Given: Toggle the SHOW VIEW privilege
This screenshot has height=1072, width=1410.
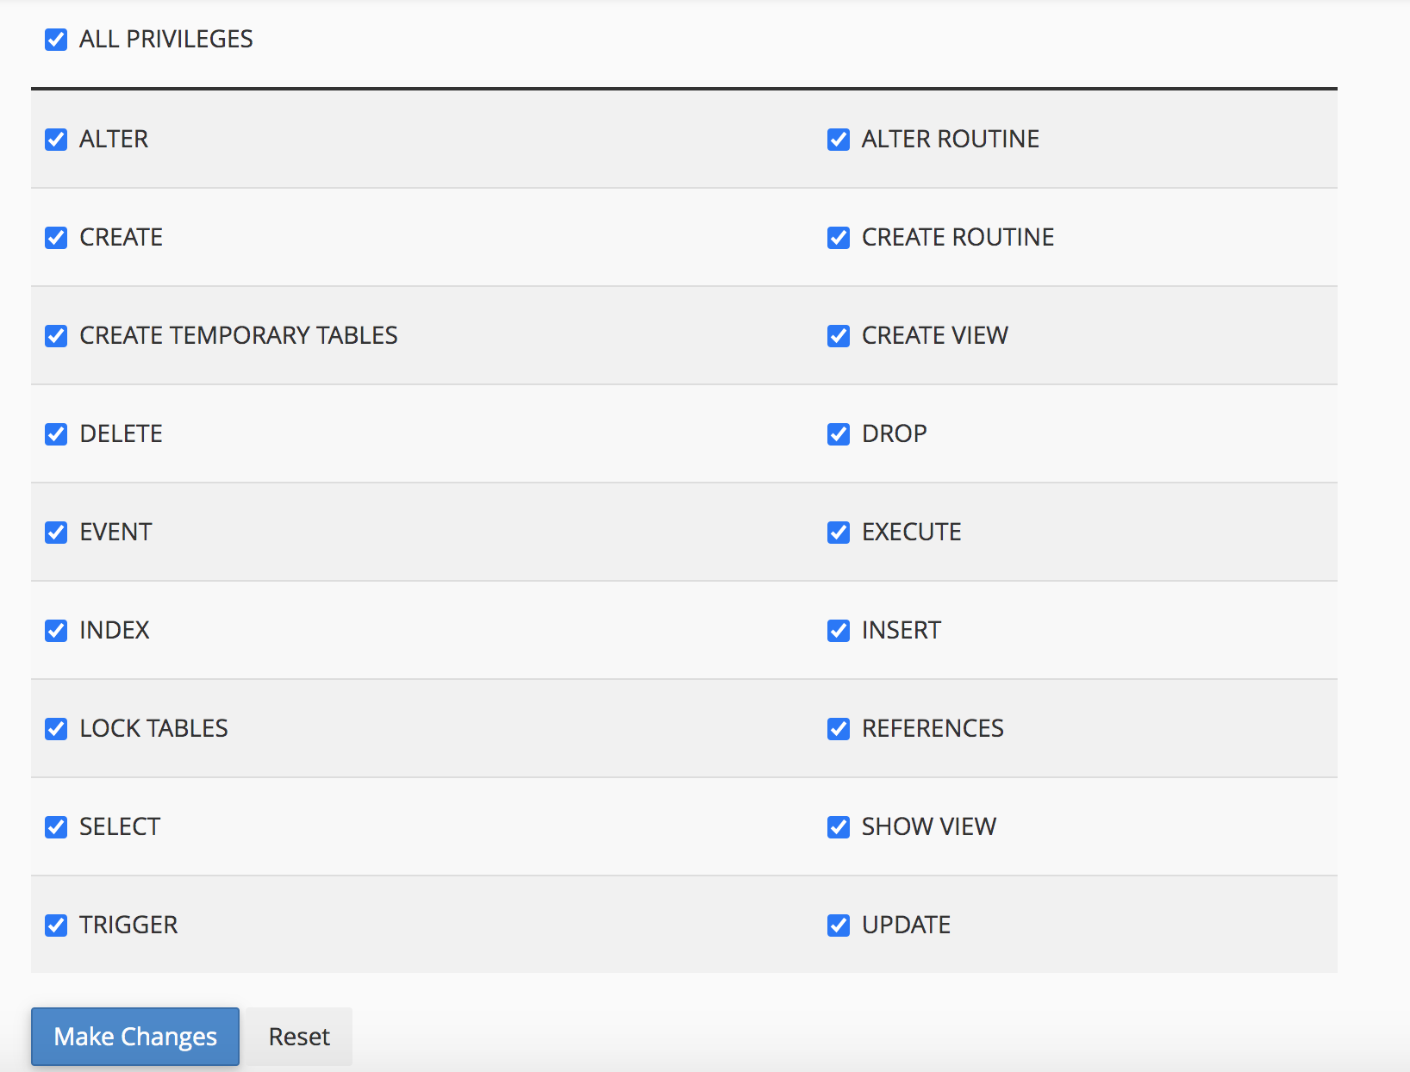Looking at the screenshot, I should click(839, 827).
